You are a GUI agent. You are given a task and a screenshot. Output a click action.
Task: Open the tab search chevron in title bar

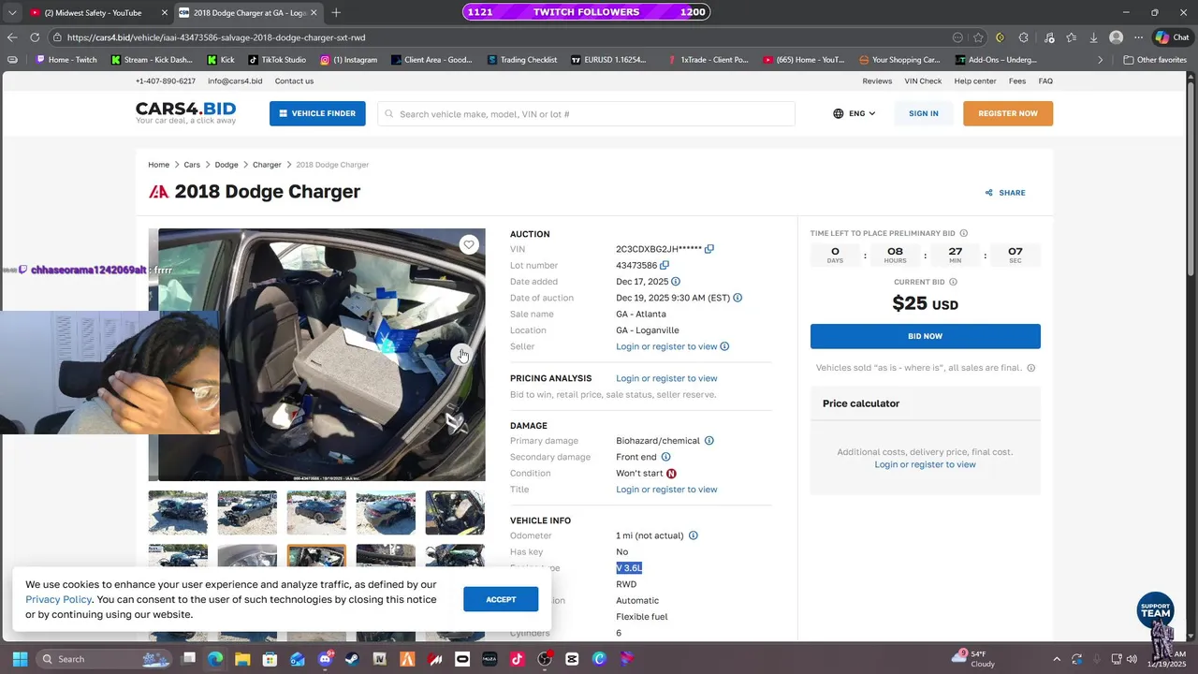click(x=12, y=12)
